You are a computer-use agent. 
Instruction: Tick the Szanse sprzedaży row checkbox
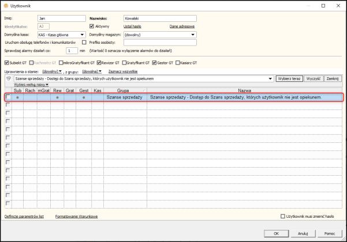8,97
